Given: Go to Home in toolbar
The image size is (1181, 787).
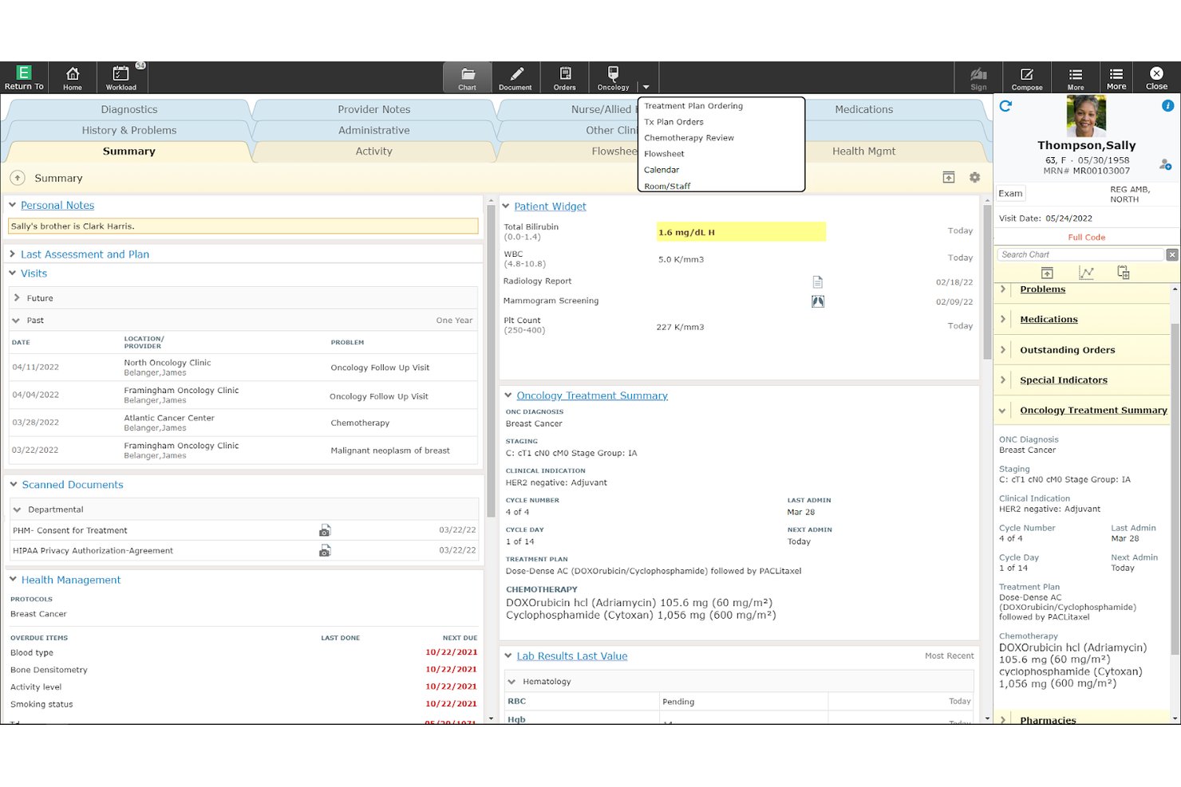Looking at the screenshot, I should click(x=73, y=77).
